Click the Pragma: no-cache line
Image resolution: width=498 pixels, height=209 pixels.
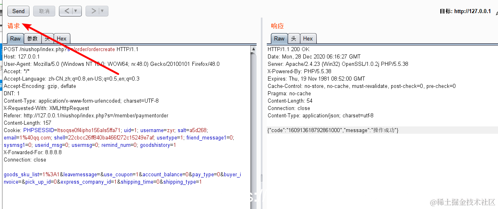click(289, 93)
